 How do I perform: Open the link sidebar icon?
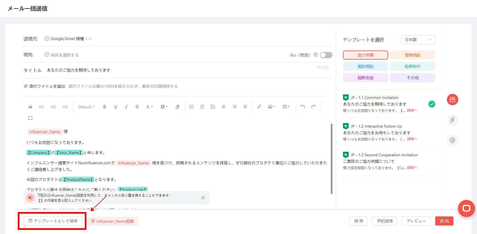click(453, 120)
